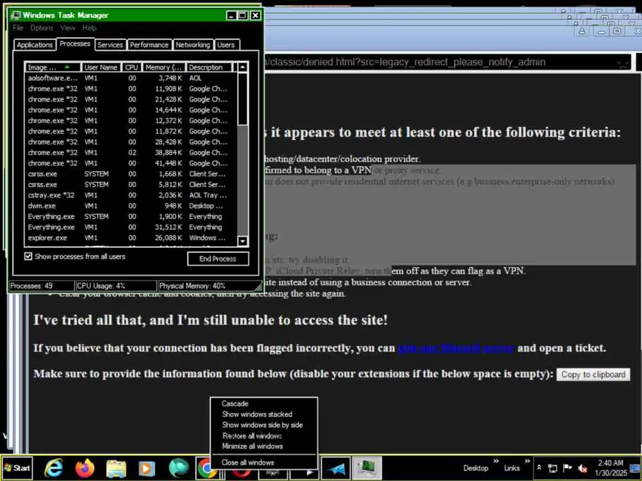The image size is (642, 481).
Task: Click the process list scrollbar thumb
Action: click(x=243, y=99)
